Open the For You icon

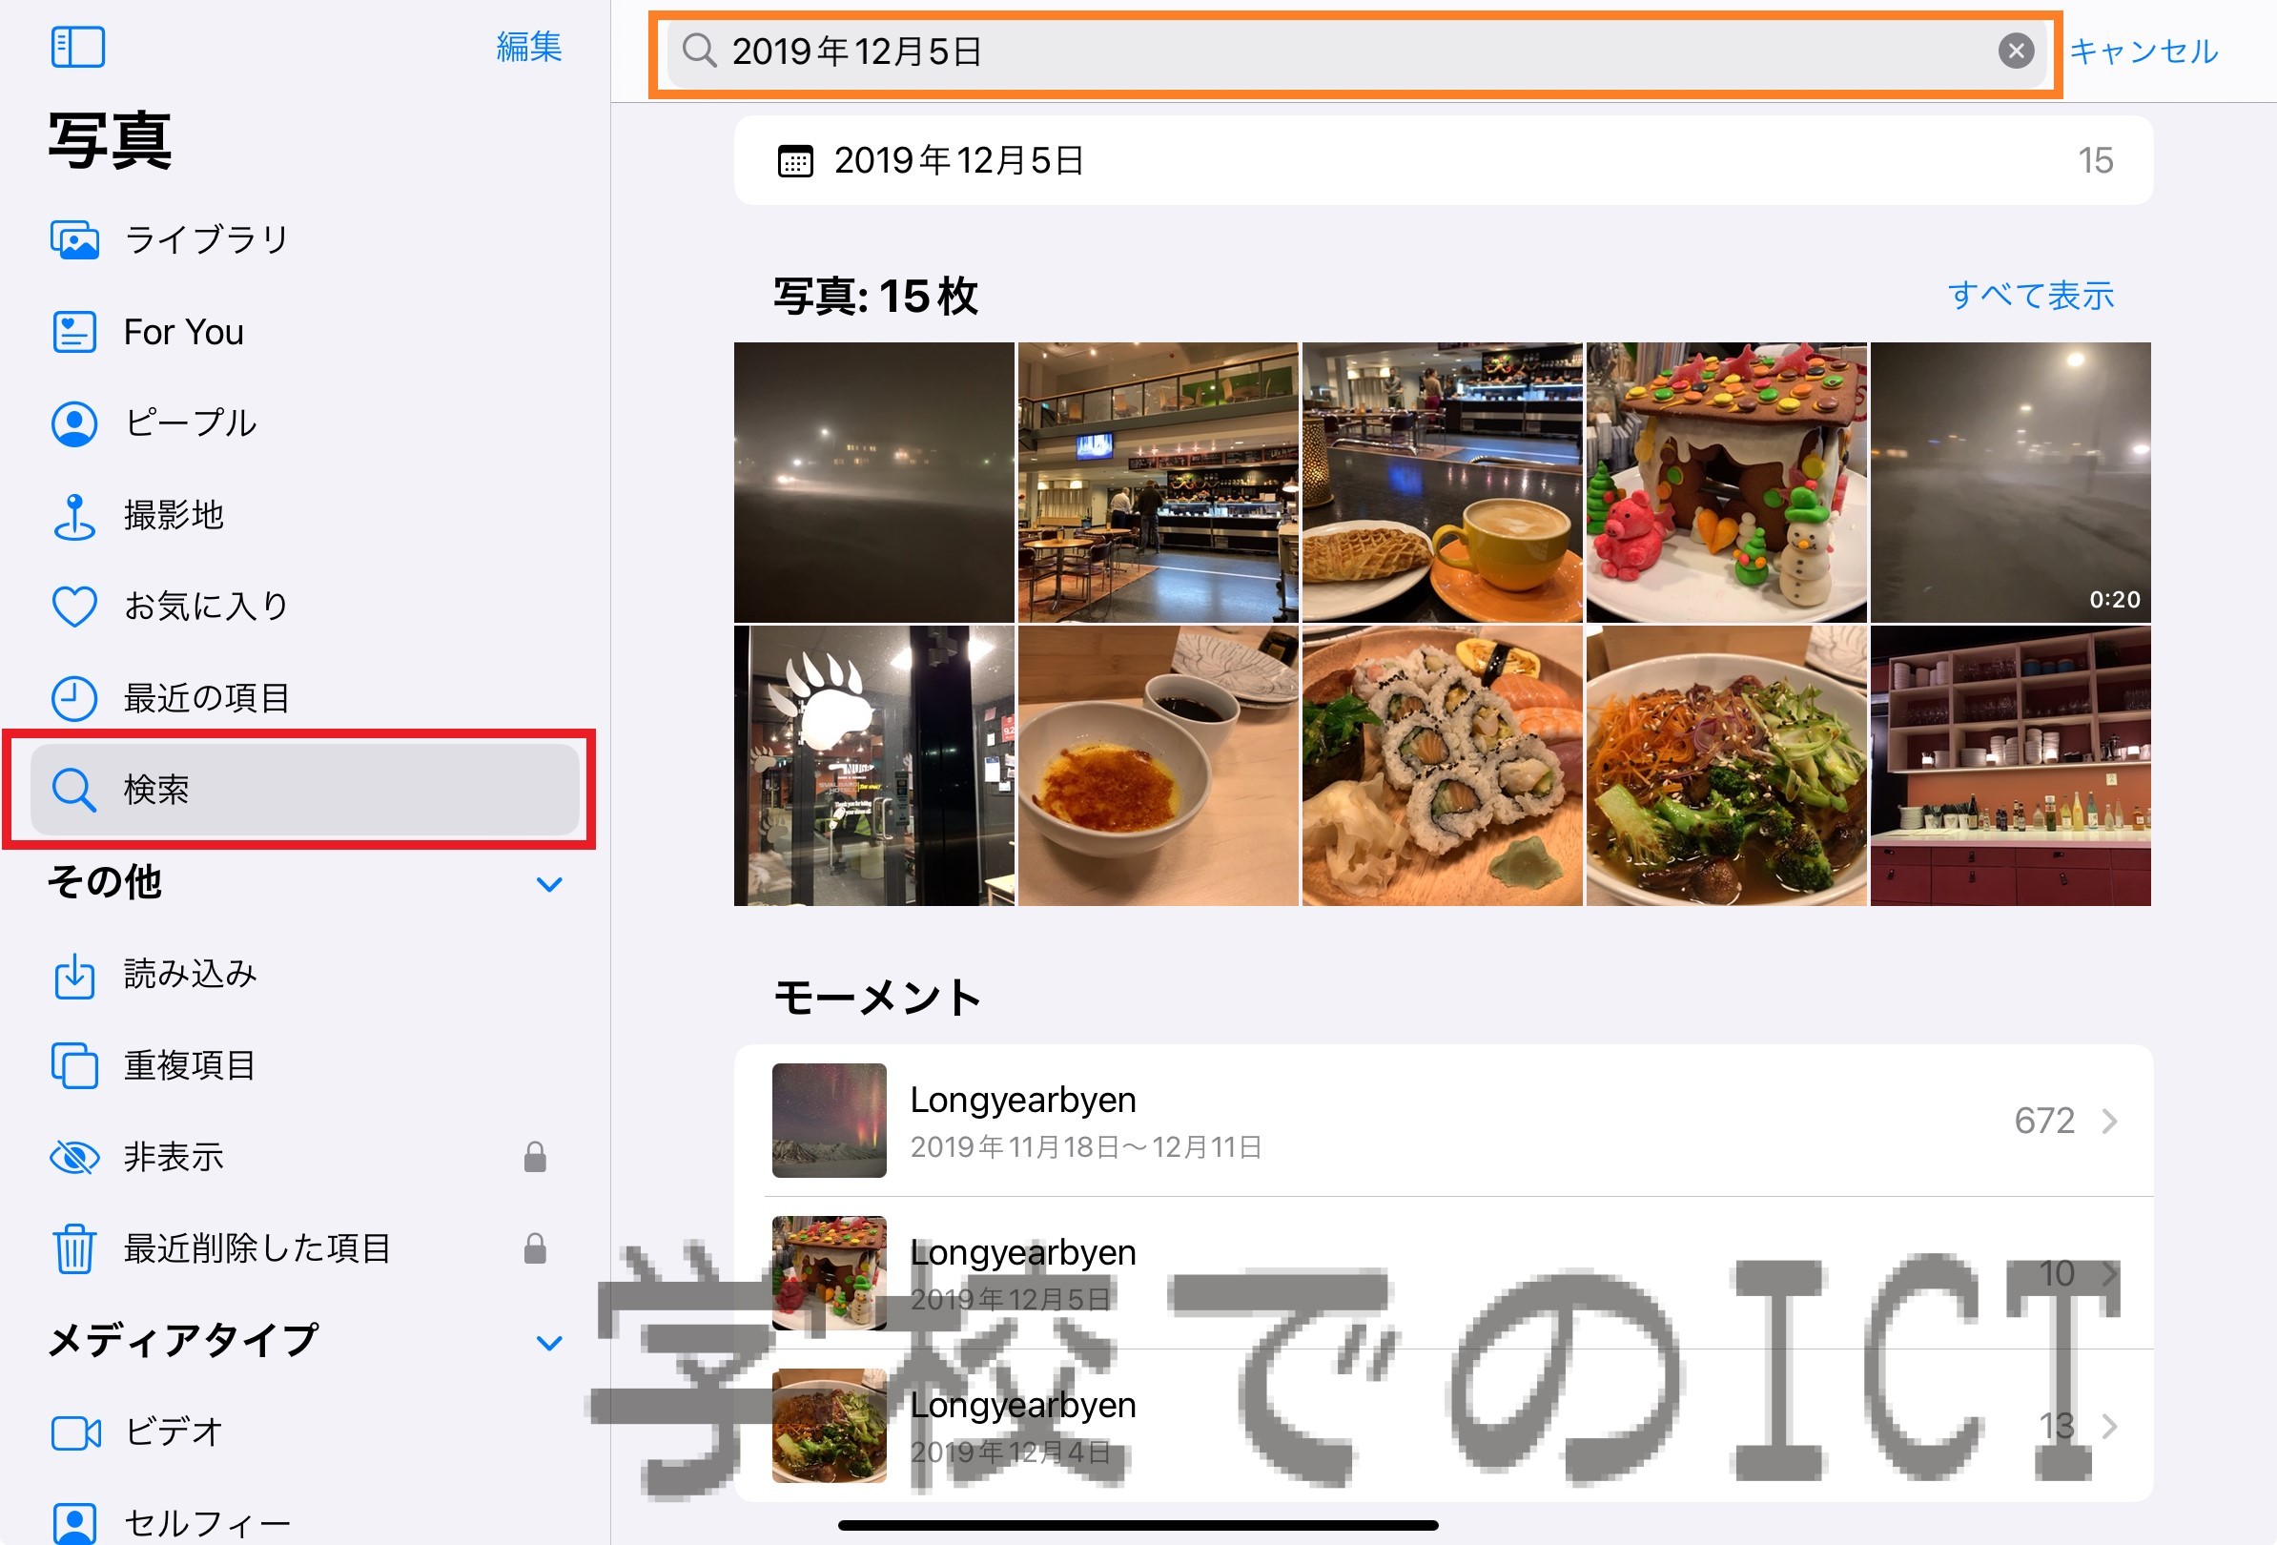(x=74, y=332)
